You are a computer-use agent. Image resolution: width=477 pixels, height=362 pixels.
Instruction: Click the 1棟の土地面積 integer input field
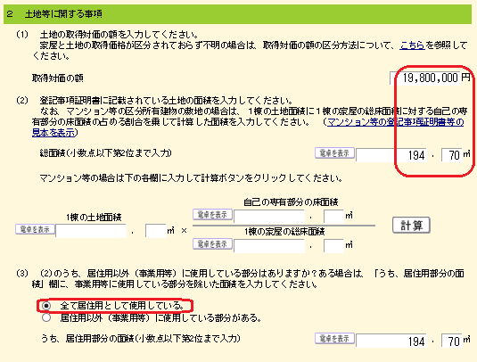[x=91, y=231]
